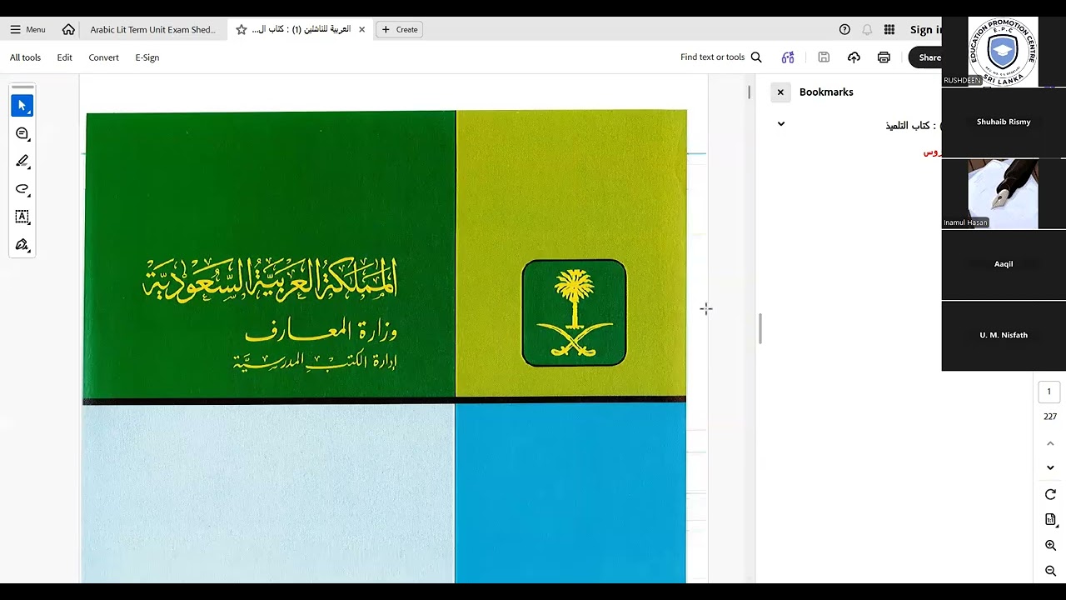
Task: Open the apps grid icon
Action: tap(889, 29)
